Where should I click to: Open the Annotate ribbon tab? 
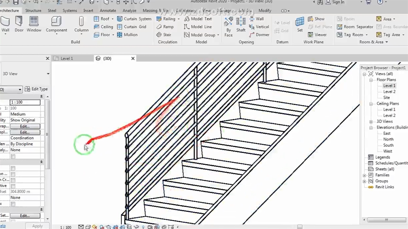(x=108, y=10)
